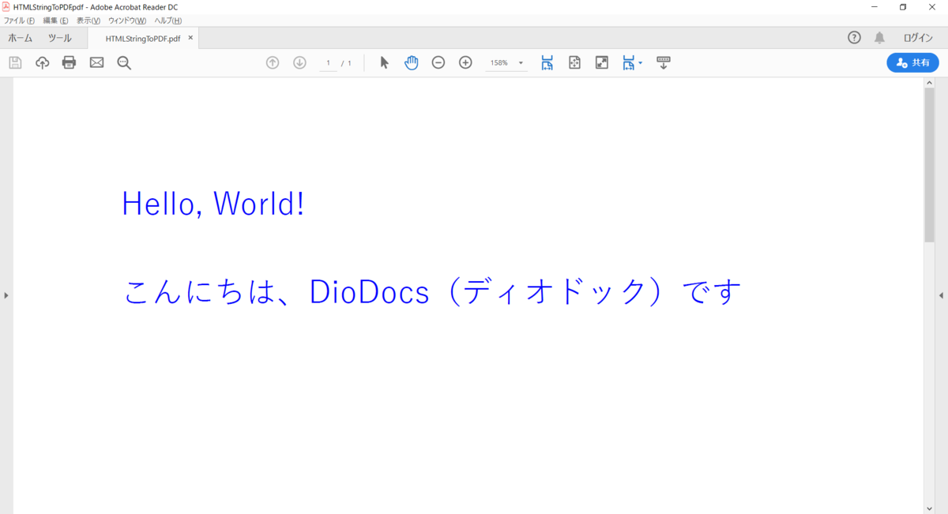Fit page width scrolling icon

coord(547,62)
